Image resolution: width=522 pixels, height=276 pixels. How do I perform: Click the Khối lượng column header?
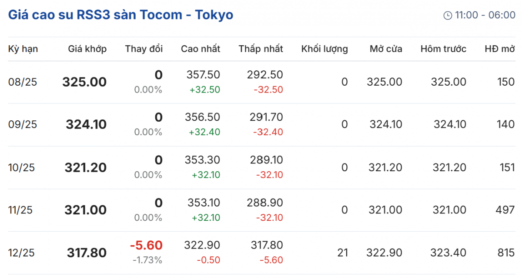[x=325, y=49]
